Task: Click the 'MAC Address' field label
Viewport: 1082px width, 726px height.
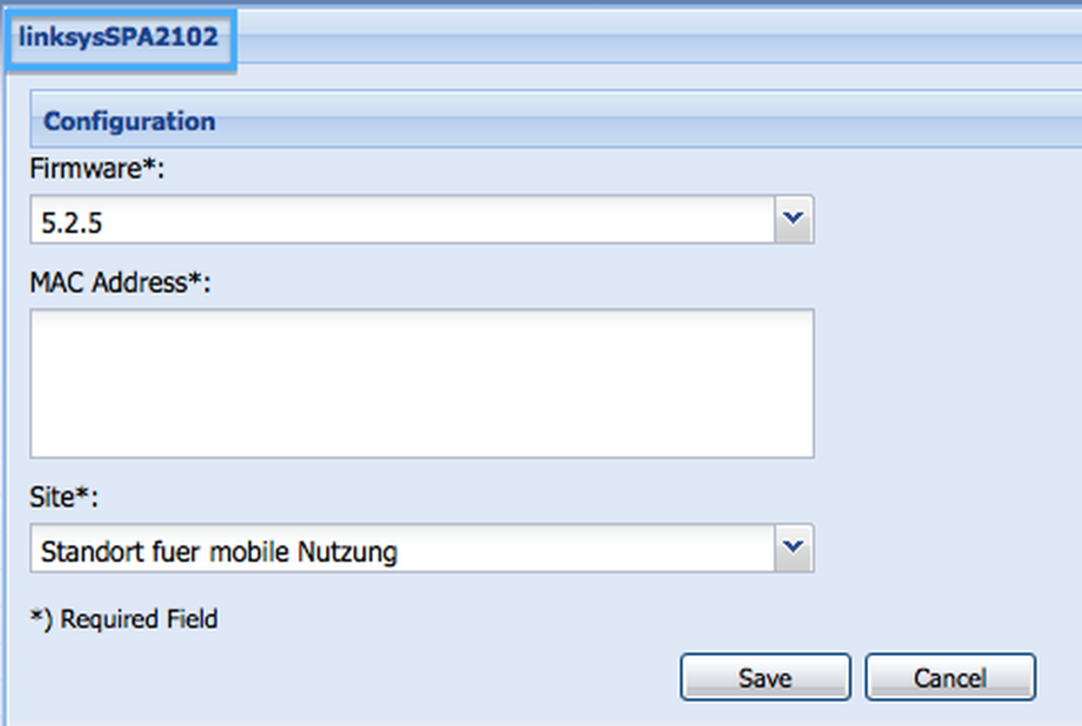Action: (x=108, y=282)
